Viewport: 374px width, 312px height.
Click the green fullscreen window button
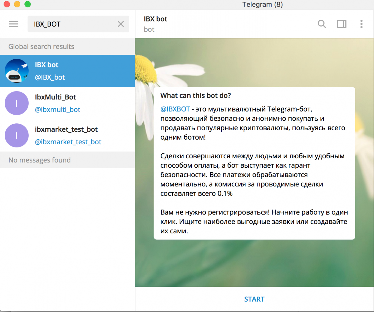28,4
